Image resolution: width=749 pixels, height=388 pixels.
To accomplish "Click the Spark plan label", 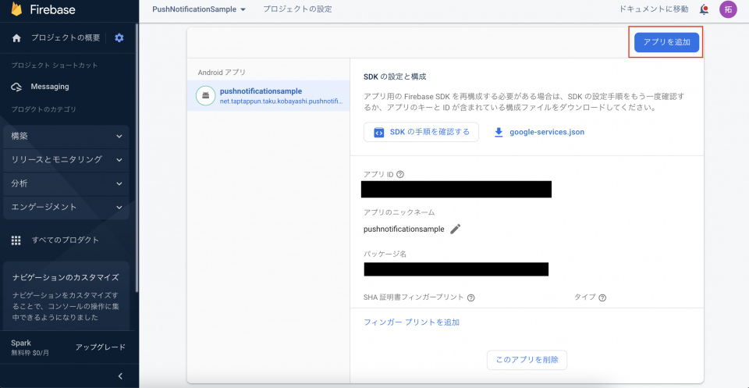I will (21, 343).
